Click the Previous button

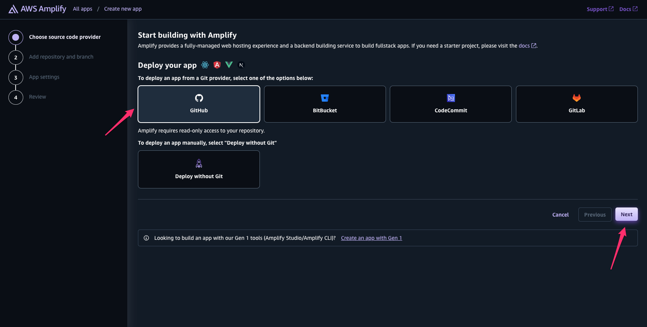pos(595,215)
